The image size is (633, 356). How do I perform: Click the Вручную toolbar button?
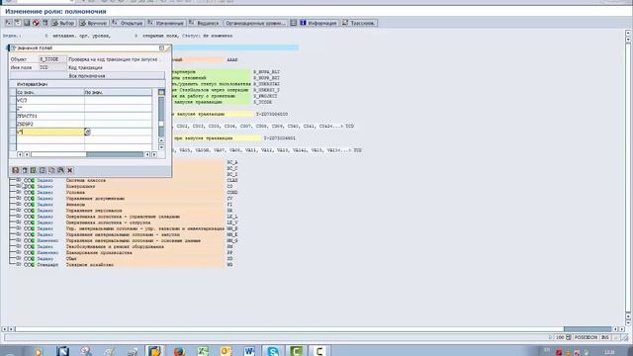coord(93,23)
